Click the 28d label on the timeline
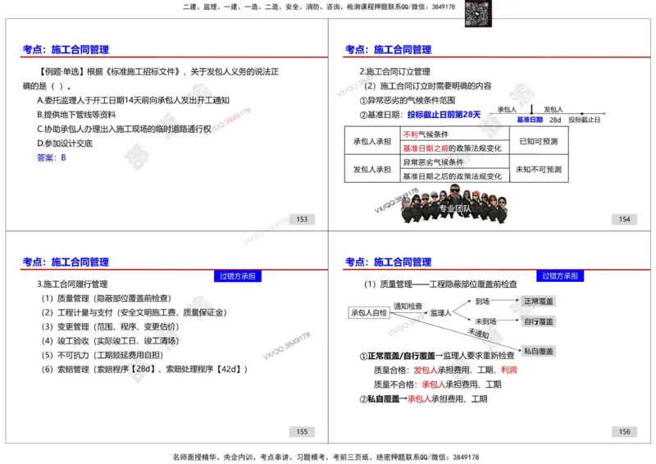This screenshot has height=464, width=656. pyautogui.click(x=555, y=120)
